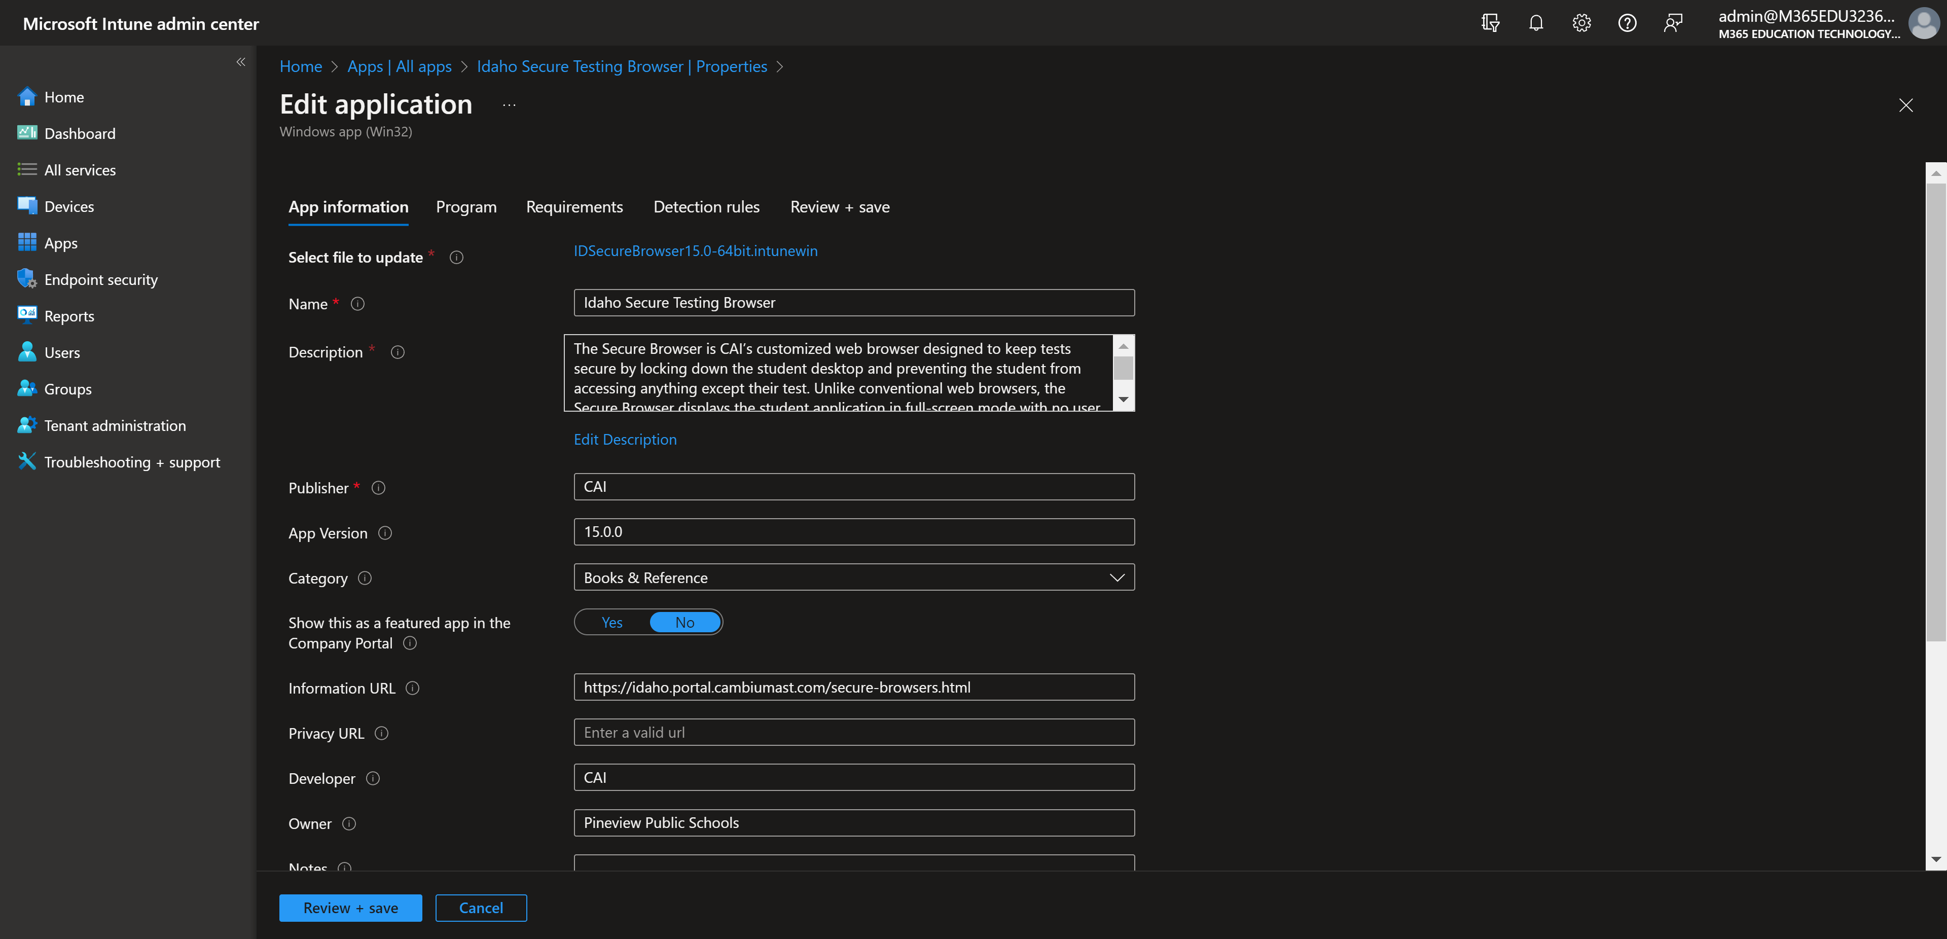Image resolution: width=1947 pixels, height=939 pixels.
Task: Show info tooltip for Name
Action: coord(357,304)
